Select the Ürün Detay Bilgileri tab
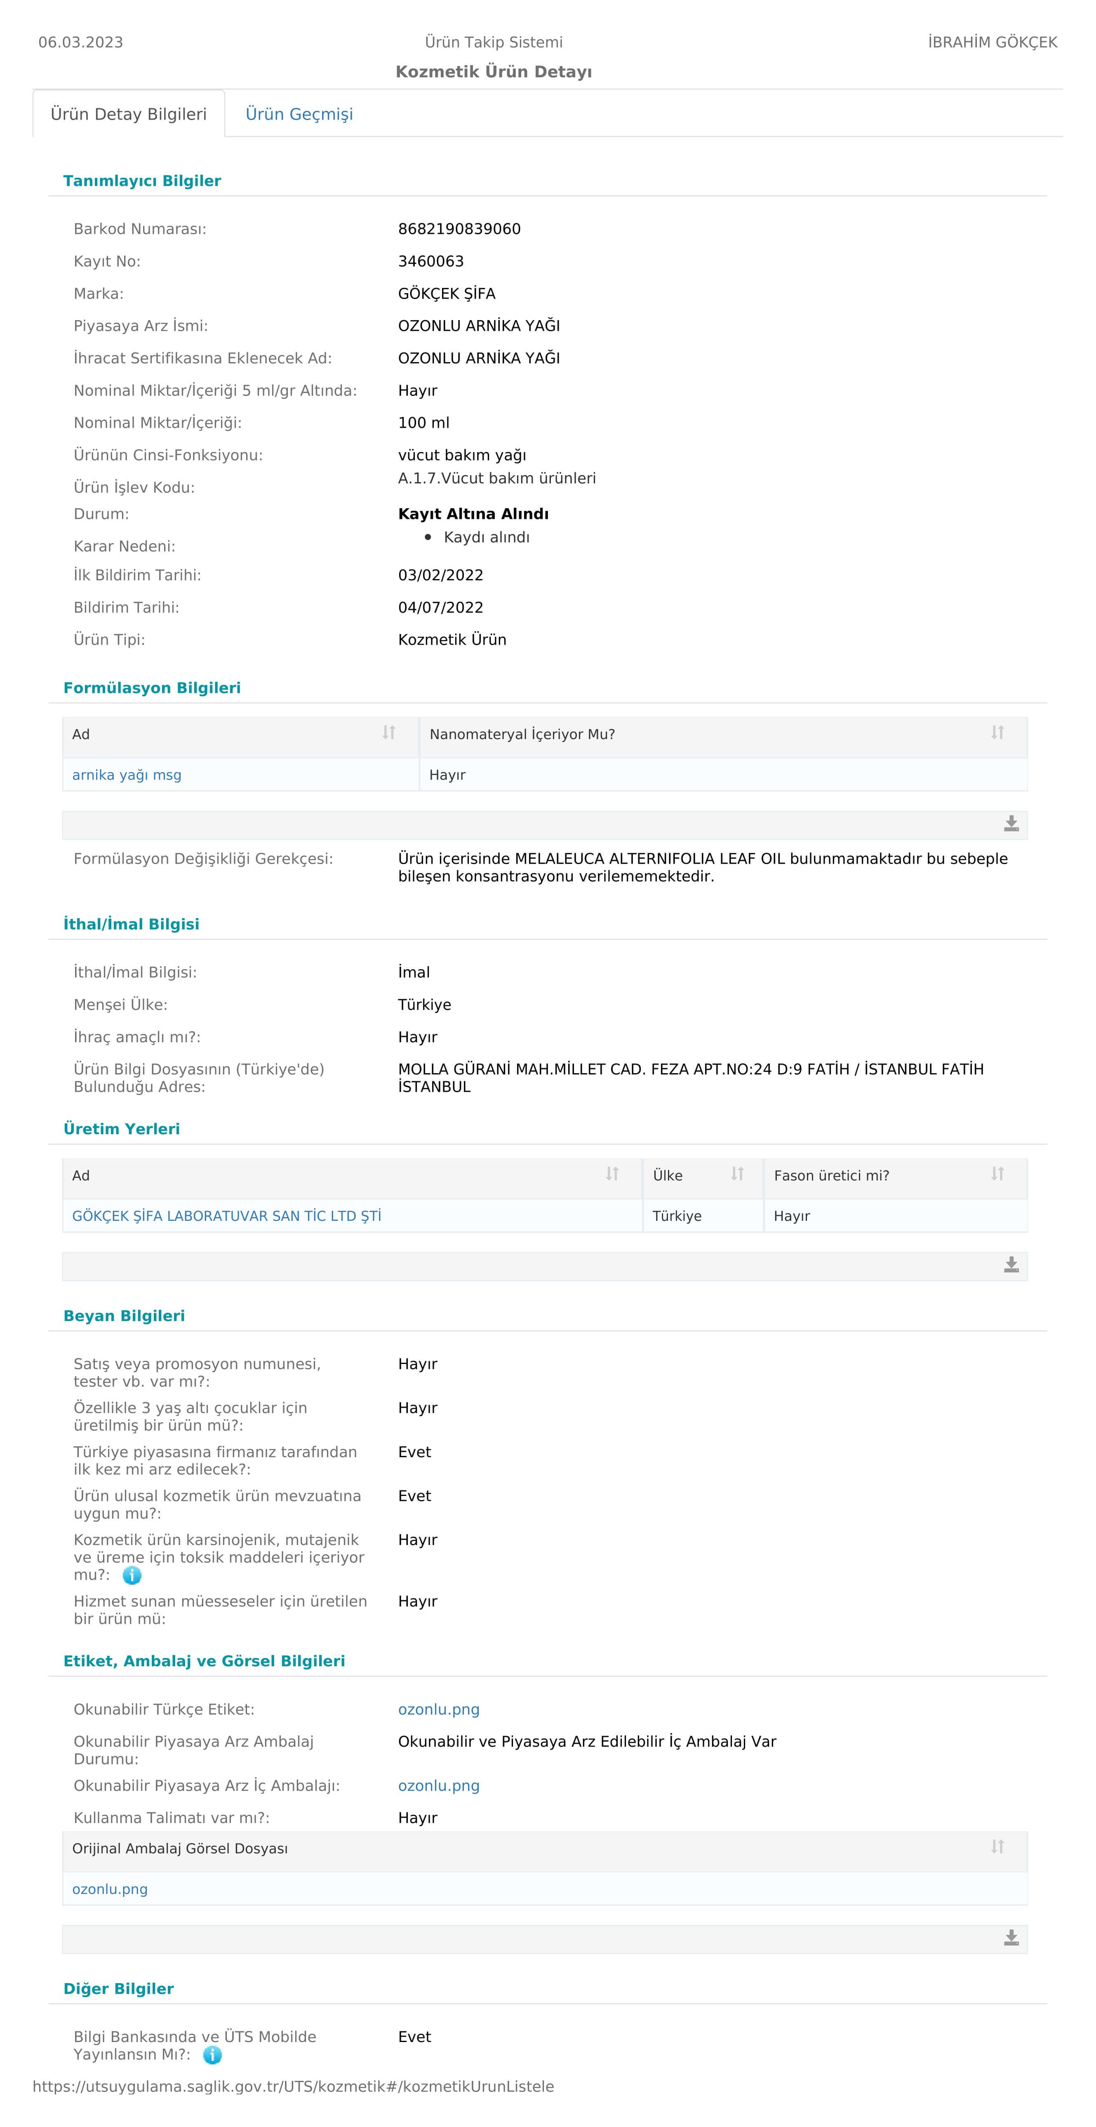The width and height of the screenshot is (1096, 2127). 129,114
